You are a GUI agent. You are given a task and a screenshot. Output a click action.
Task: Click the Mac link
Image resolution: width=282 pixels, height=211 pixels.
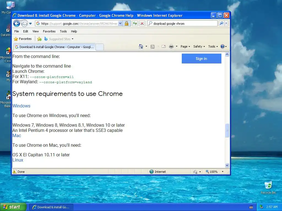point(17,136)
